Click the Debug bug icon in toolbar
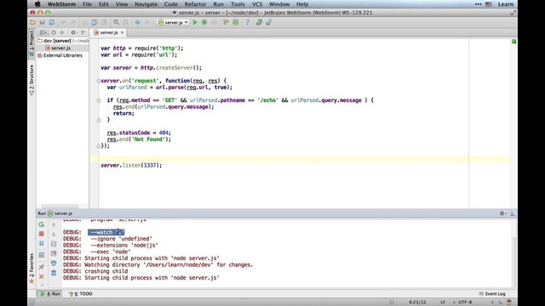Image resolution: width=545 pixels, height=306 pixels. pos(204,22)
